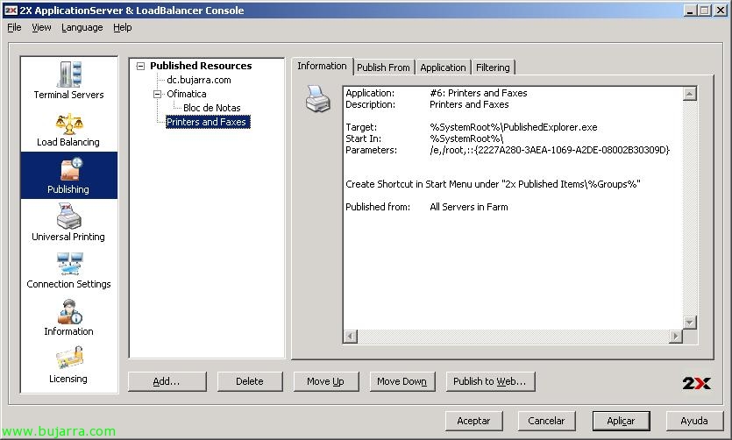732x440 pixels.
Task: Switch to the Information tab
Action: [322, 66]
